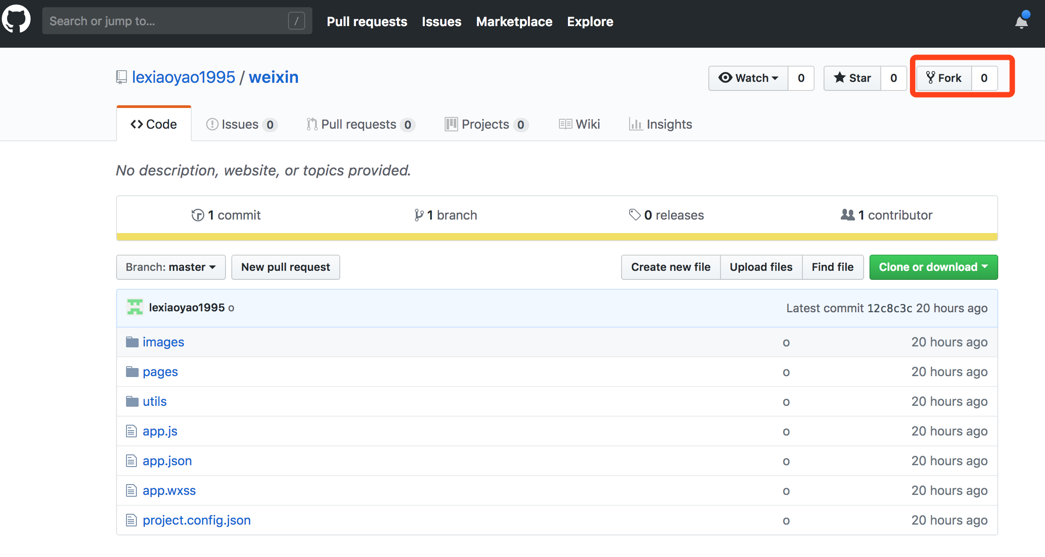The height and width of the screenshot is (557, 1045).
Task: Open the app.wxss file
Action: 169,490
